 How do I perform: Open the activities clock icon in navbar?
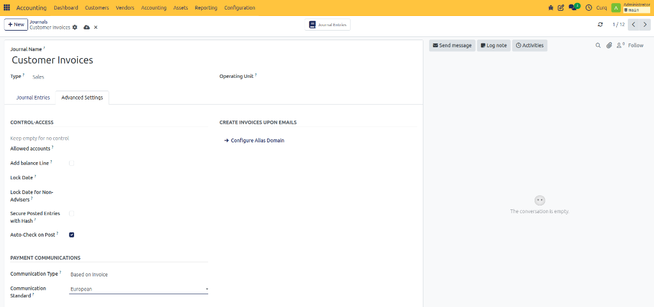tap(588, 8)
